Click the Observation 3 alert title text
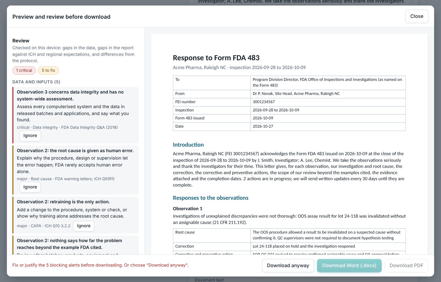Image resolution: width=441 pixels, height=282 pixels. pyautogui.click(x=70, y=95)
